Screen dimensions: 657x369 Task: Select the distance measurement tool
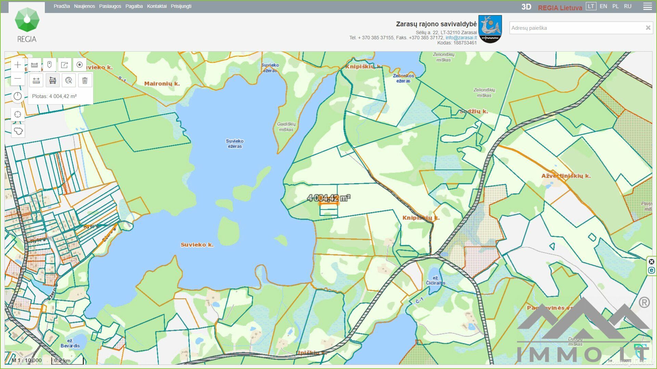click(x=36, y=81)
